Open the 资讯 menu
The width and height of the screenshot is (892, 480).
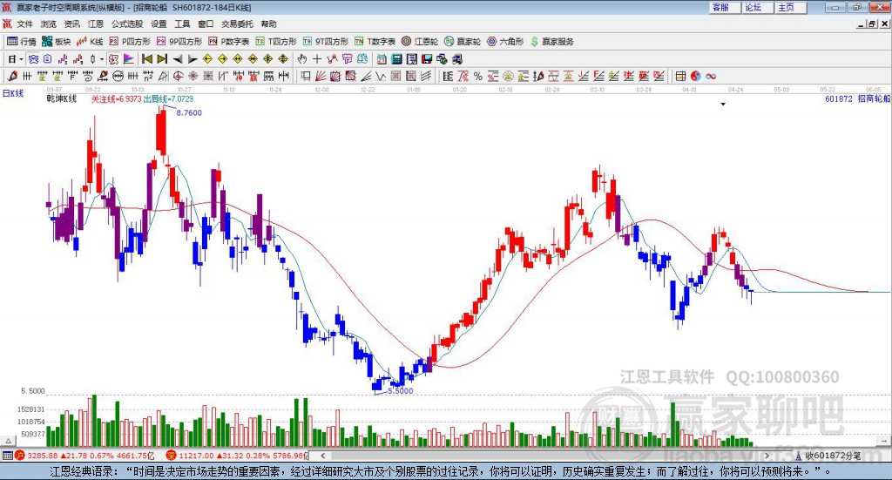pos(71,24)
